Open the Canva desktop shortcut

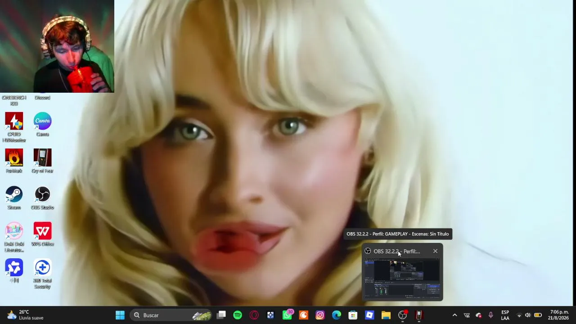(42, 125)
